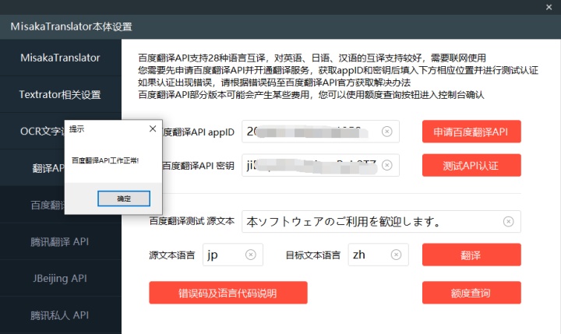
Task: Focus the test source text input
Action: pyautogui.click(x=381, y=222)
